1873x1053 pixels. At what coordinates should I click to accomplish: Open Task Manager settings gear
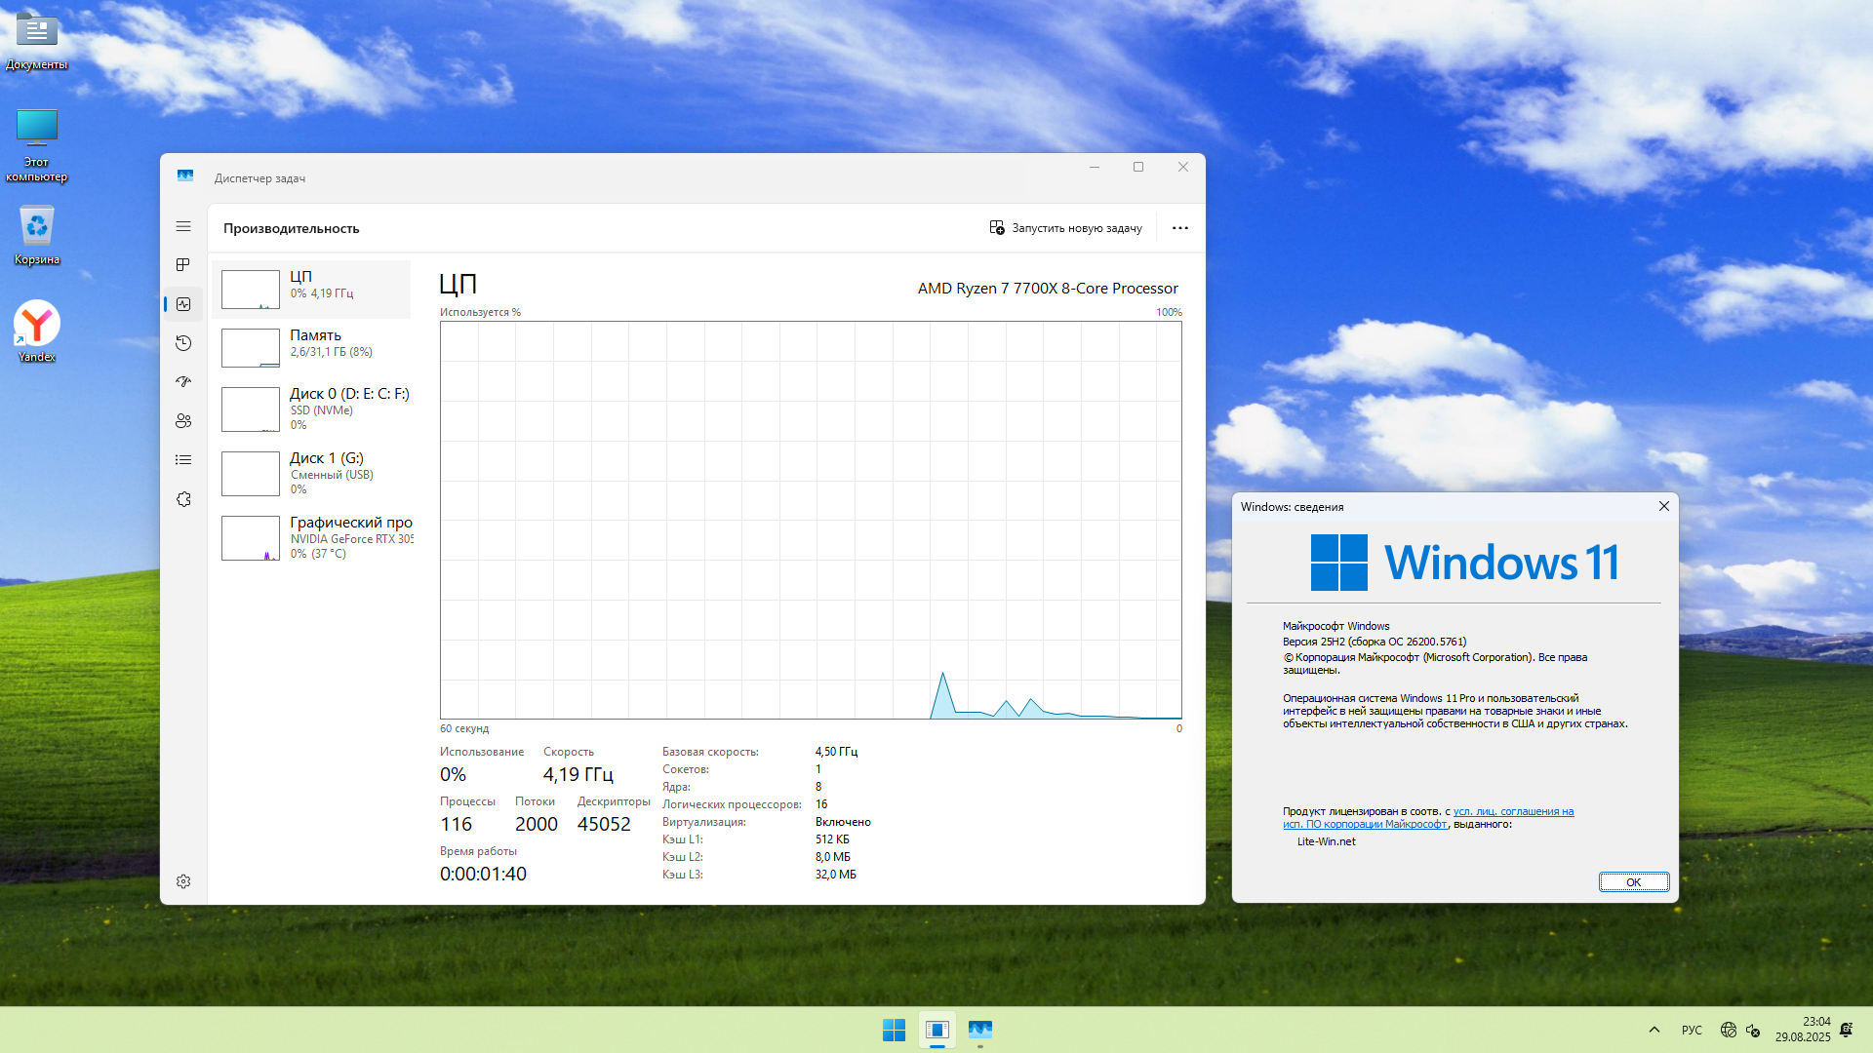click(x=183, y=881)
